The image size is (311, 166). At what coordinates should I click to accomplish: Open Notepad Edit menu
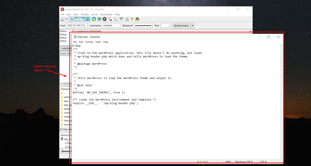[81, 42]
